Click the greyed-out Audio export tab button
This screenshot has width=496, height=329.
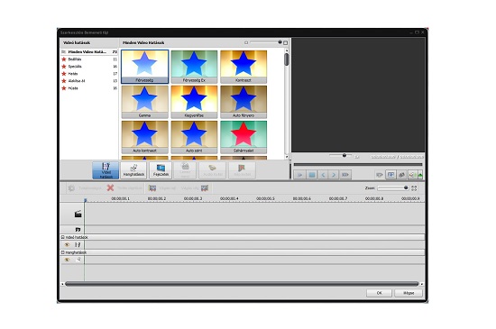213,170
